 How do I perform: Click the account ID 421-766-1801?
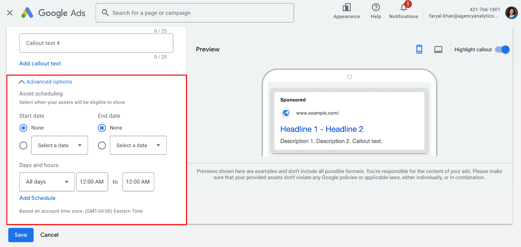pyautogui.click(x=485, y=9)
